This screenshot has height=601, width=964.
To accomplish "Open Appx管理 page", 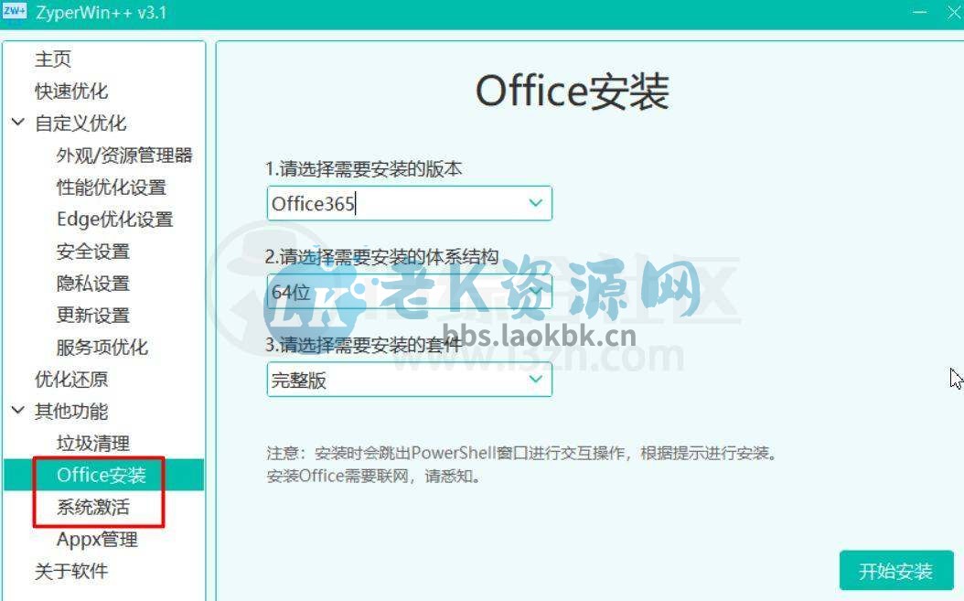I will click(x=97, y=540).
